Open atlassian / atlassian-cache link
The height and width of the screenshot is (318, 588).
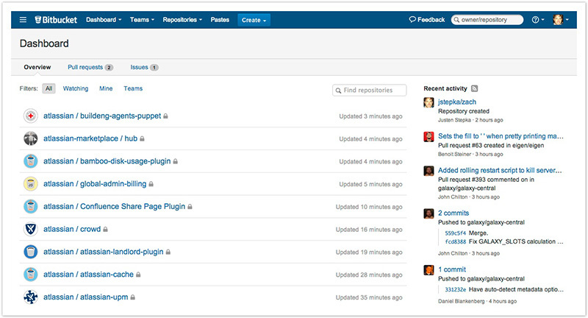tap(88, 275)
